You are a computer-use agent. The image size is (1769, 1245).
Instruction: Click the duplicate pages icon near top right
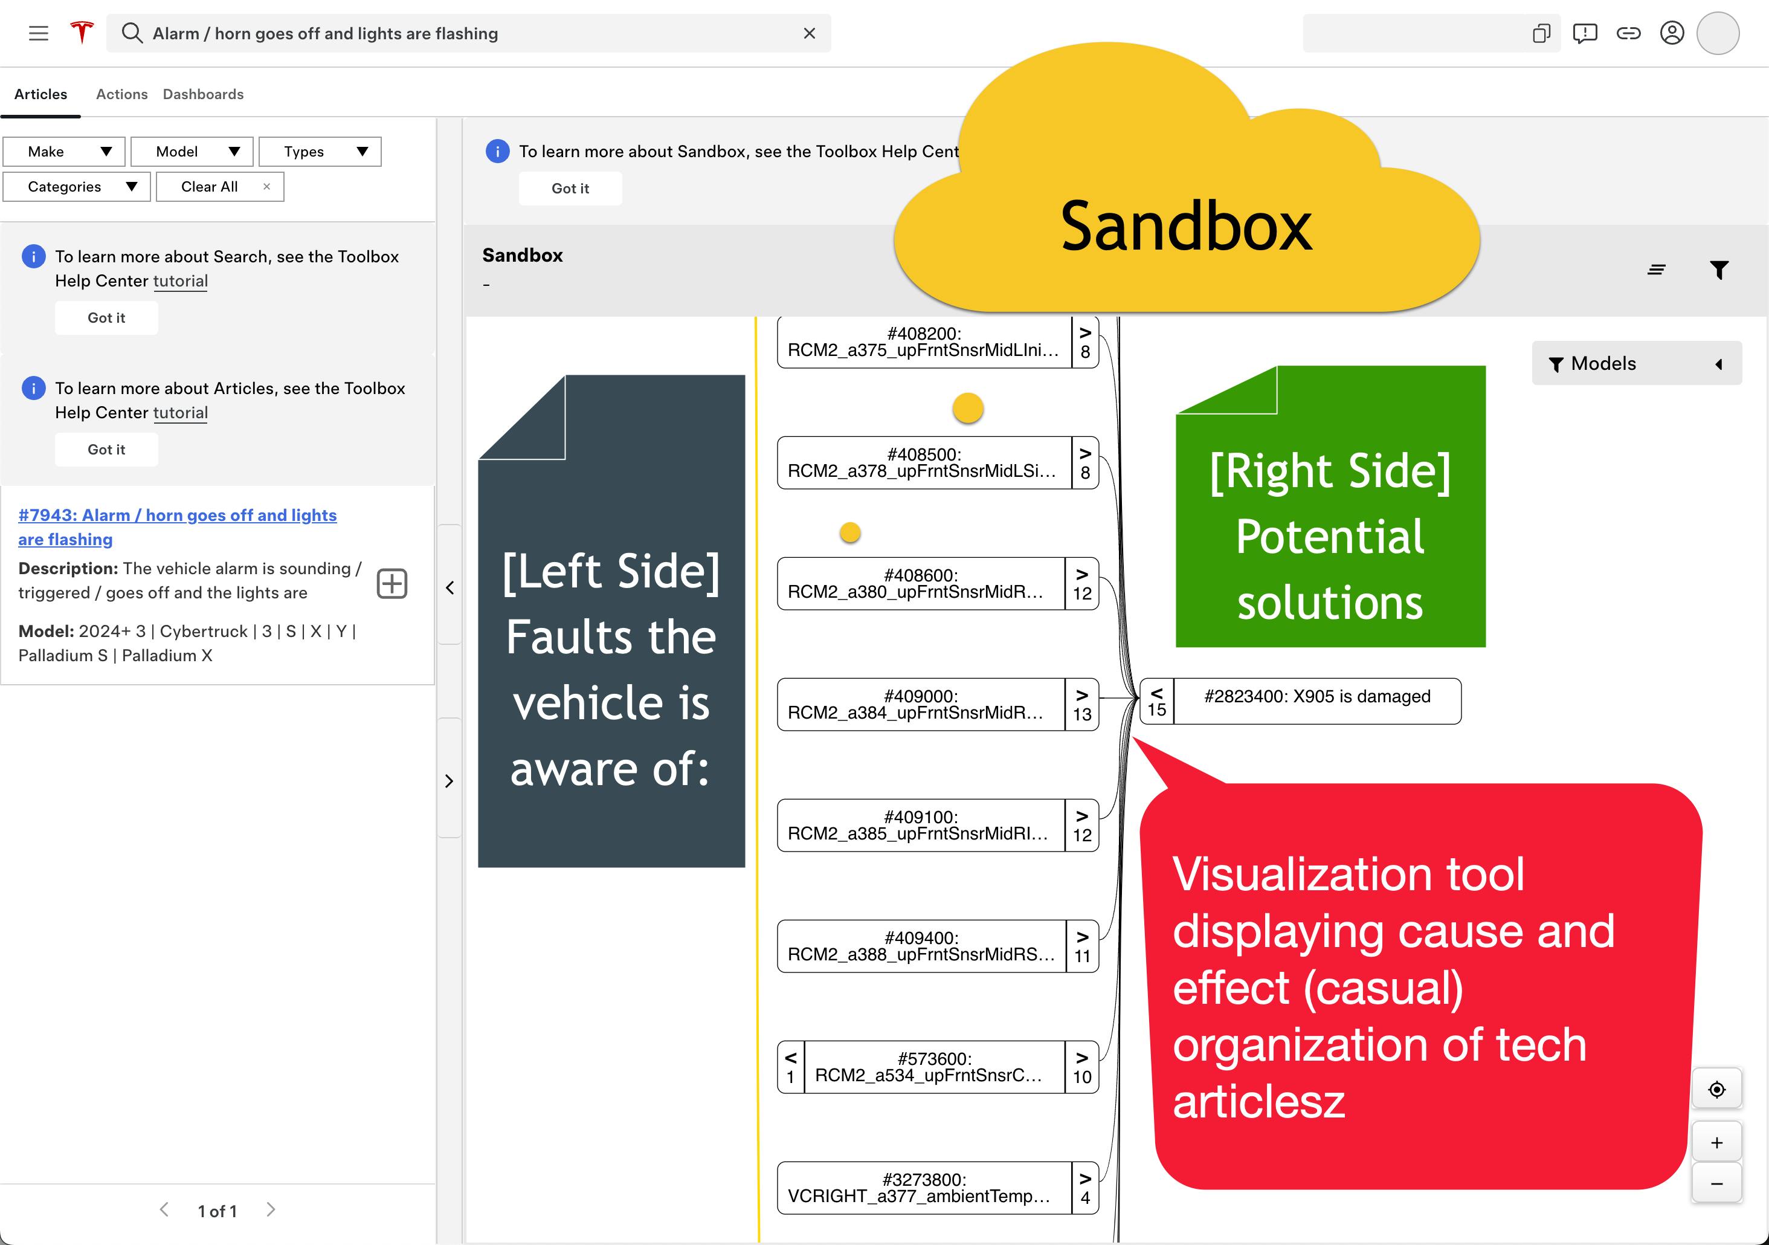[x=1541, y=33]
